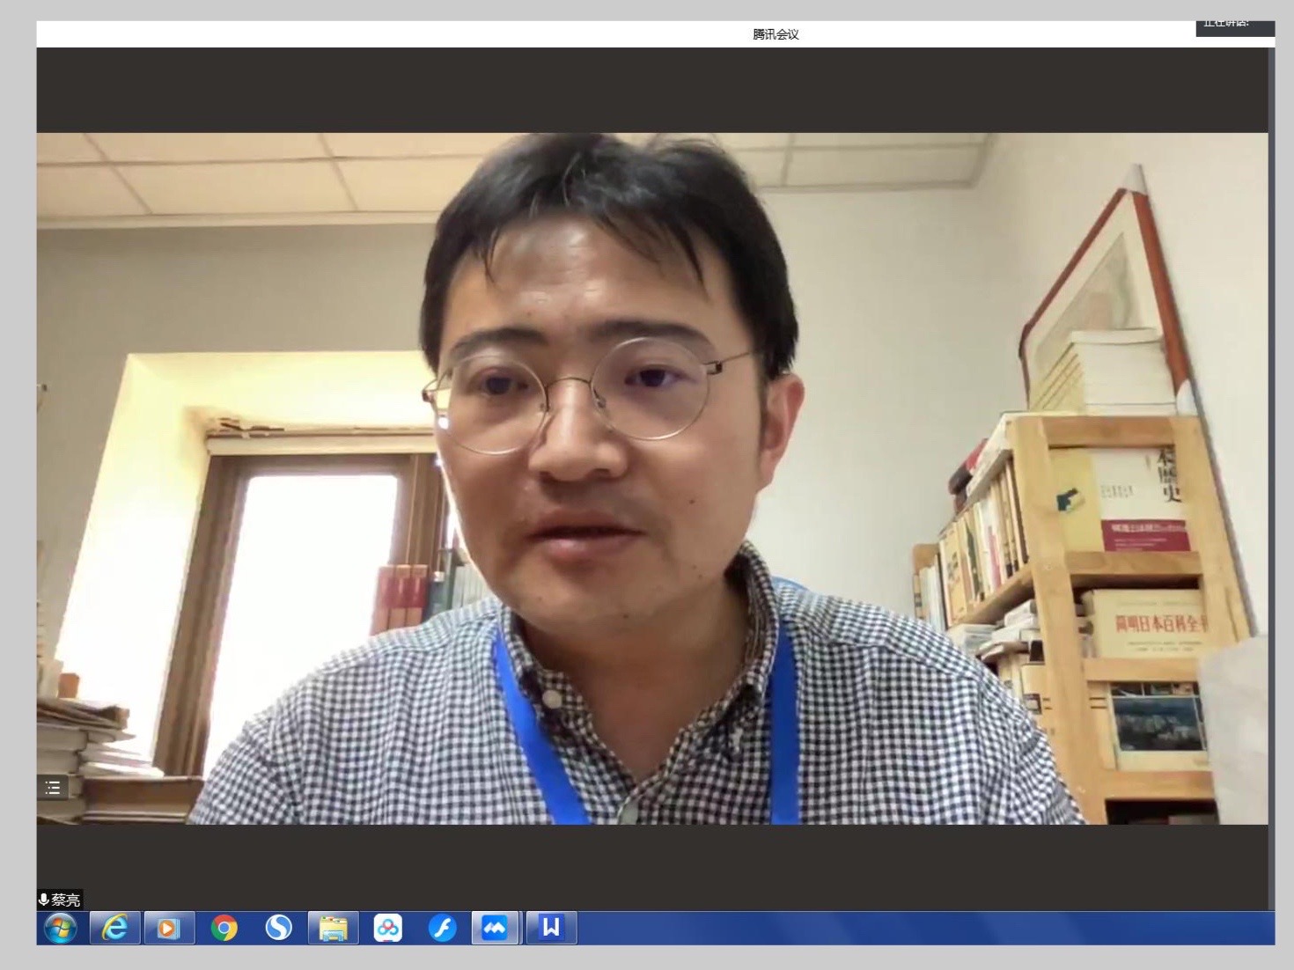The width and height of the screenshot is (1294, 970).
Task: Open WPS Writer from the taskbar
Action: (551, 928)
